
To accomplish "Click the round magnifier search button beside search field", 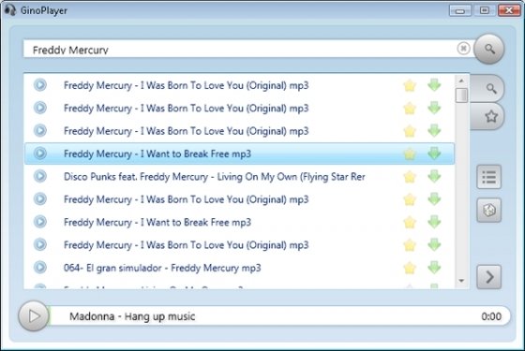I will point(489,49).
